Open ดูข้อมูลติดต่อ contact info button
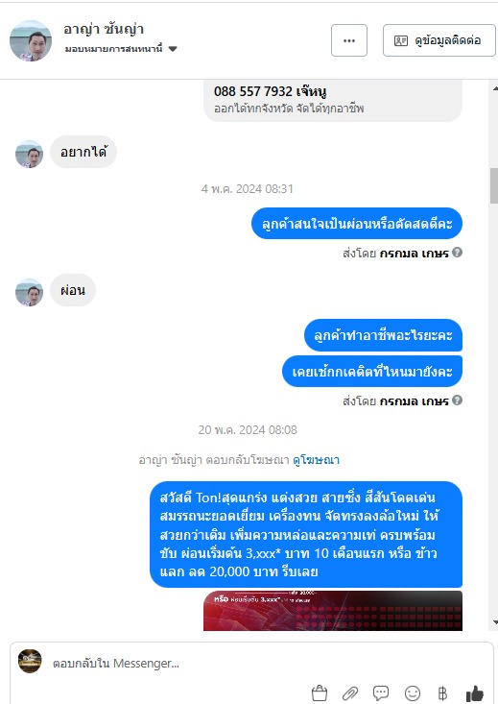 point(439,40)
